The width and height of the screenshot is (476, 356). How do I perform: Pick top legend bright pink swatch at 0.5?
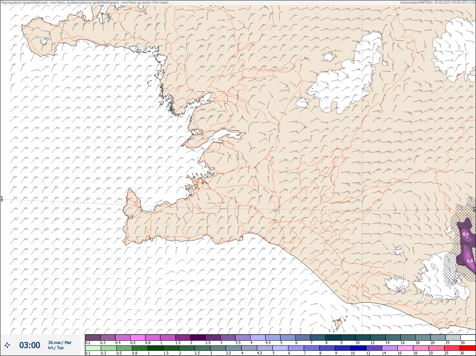tap(138, 337)
